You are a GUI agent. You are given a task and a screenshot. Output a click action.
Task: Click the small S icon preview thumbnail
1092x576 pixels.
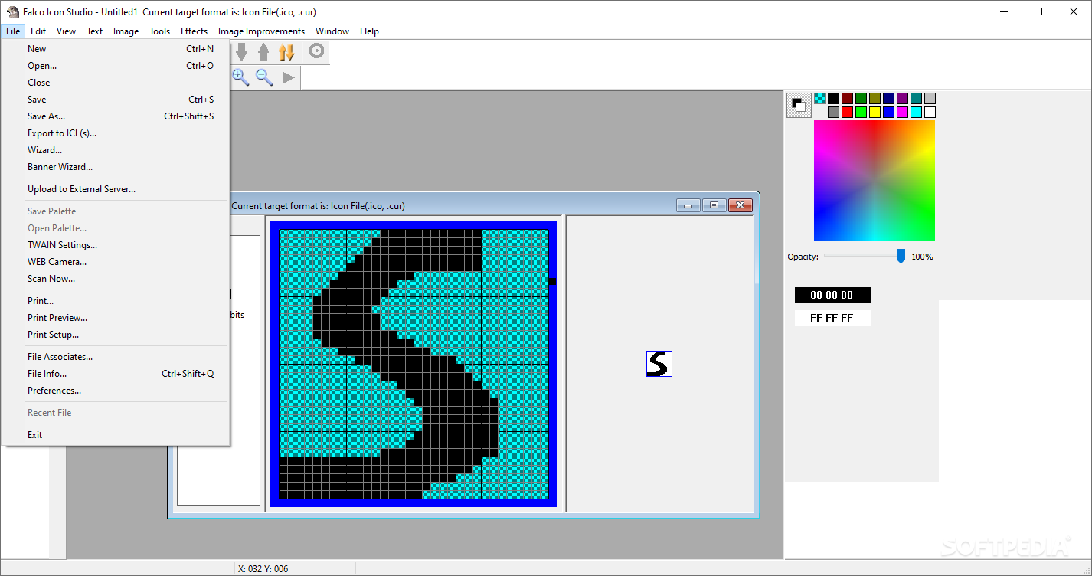[659, 364]
